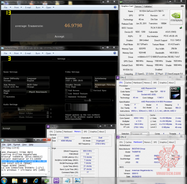Switch to Notepad taskbar icon
The width and height of the screenshot is (187, 184).
[67, 181]
